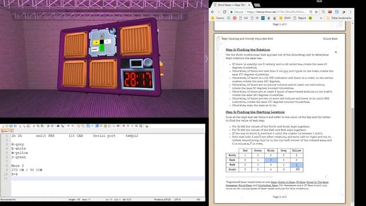This screenshot has width=366, height=206.
Task: Close the Blind Maze browser tab
Action: click(249, 5)
